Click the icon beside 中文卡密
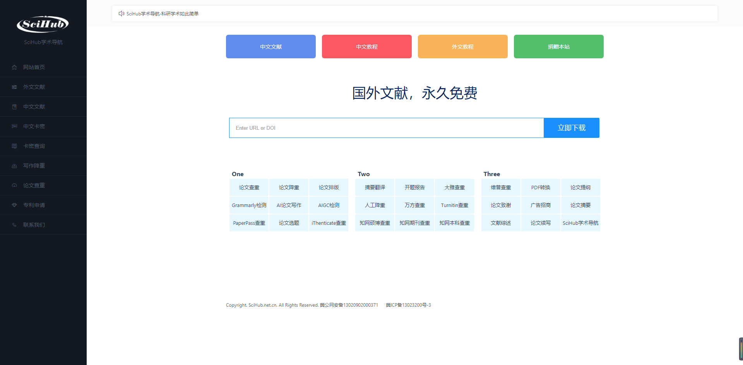 click(14, 126)
